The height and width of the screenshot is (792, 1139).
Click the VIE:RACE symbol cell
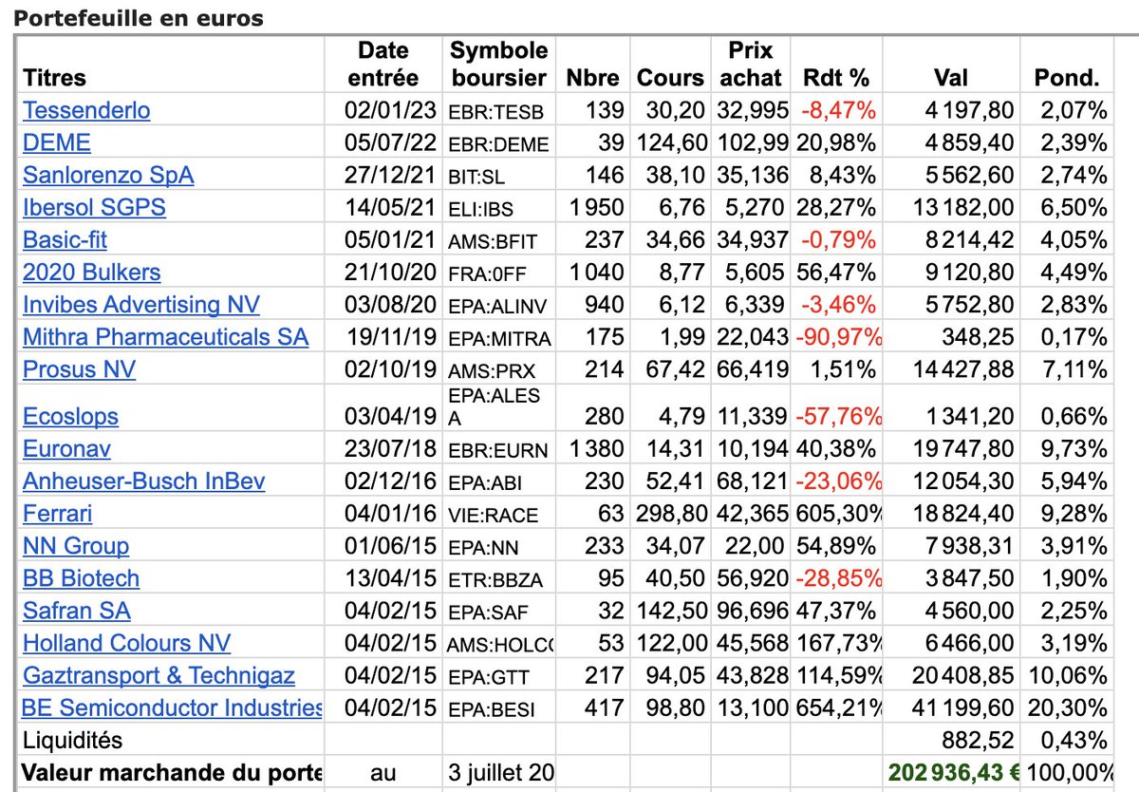[494, 515]
